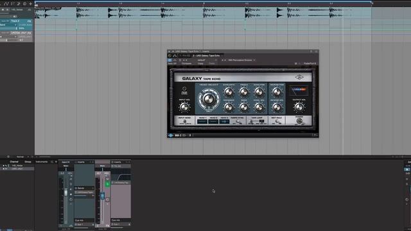Click the Echo Vol knob
The width and height of the screenshot is (411, 231).
(x=259, y=107)
